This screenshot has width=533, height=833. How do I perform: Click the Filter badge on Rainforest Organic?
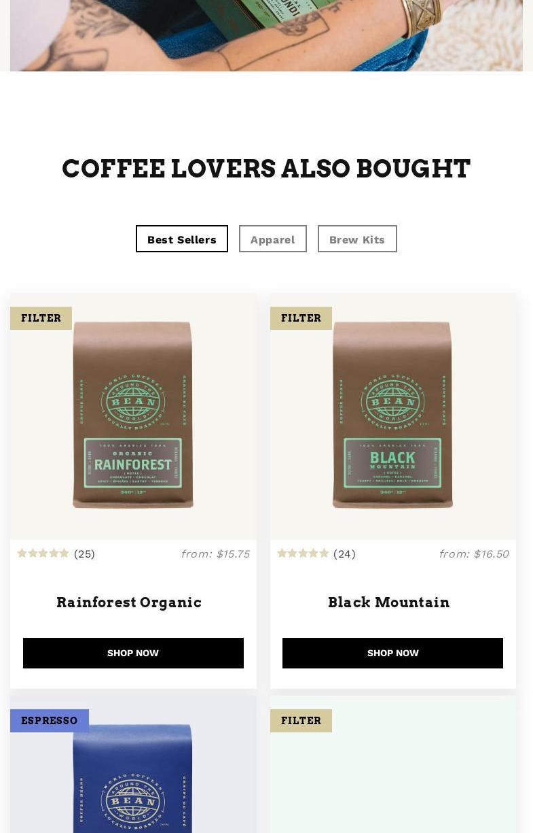point(41,318)
